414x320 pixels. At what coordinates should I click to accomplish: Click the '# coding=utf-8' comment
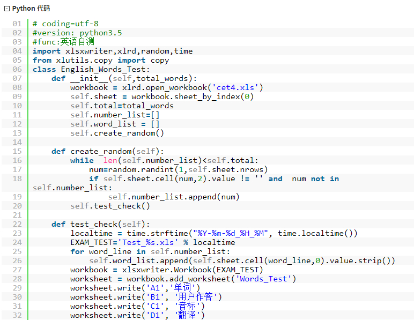tap(65, 24)
